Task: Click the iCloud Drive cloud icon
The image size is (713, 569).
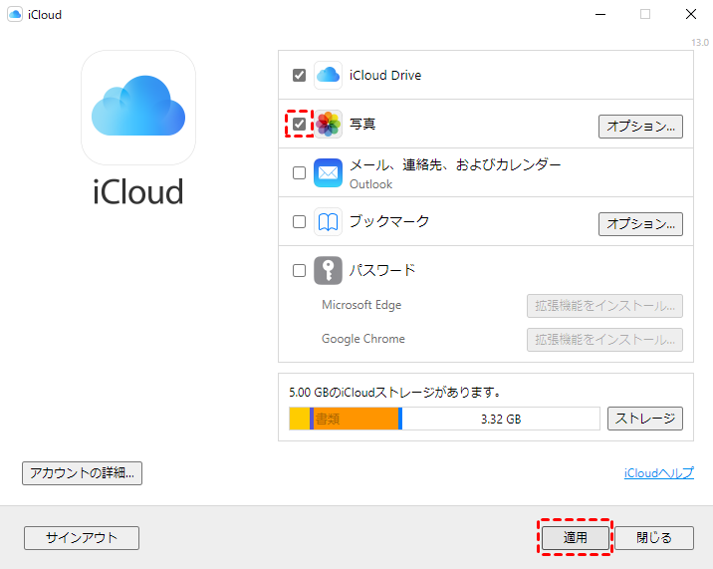Action: [328, 75]
